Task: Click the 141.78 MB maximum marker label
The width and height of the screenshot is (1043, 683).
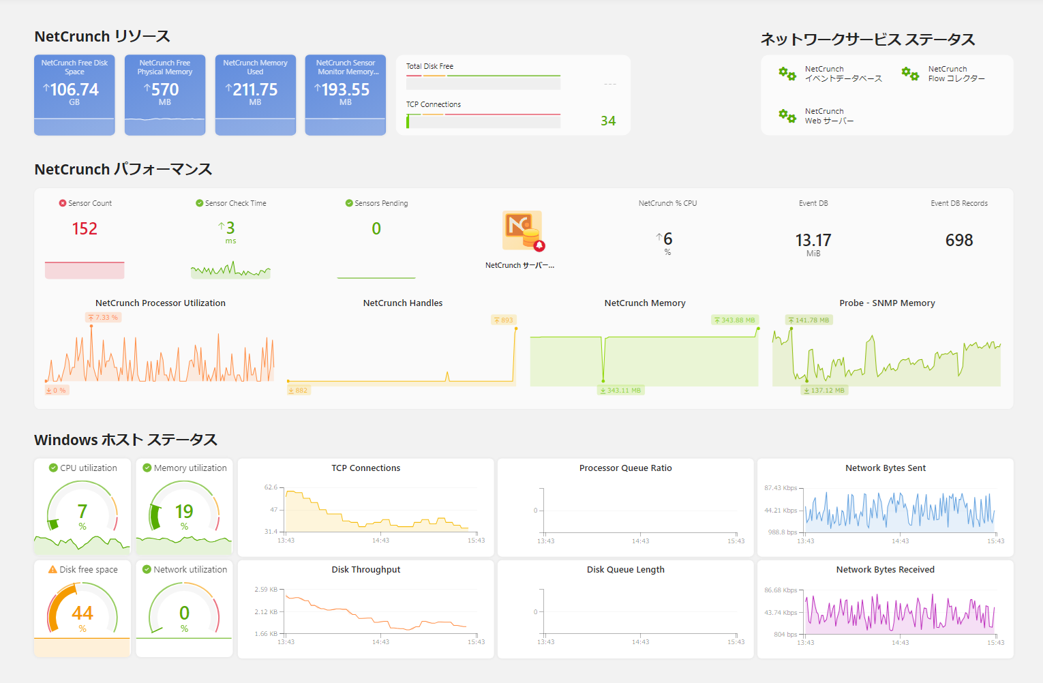Action: click(809, 320)
